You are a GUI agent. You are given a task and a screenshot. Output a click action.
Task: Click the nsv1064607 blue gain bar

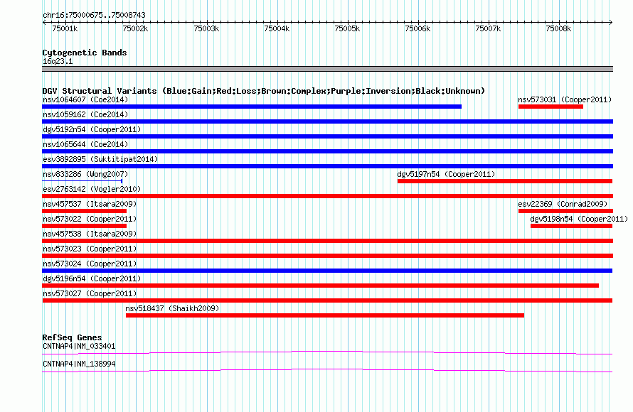tap(252, 107)
